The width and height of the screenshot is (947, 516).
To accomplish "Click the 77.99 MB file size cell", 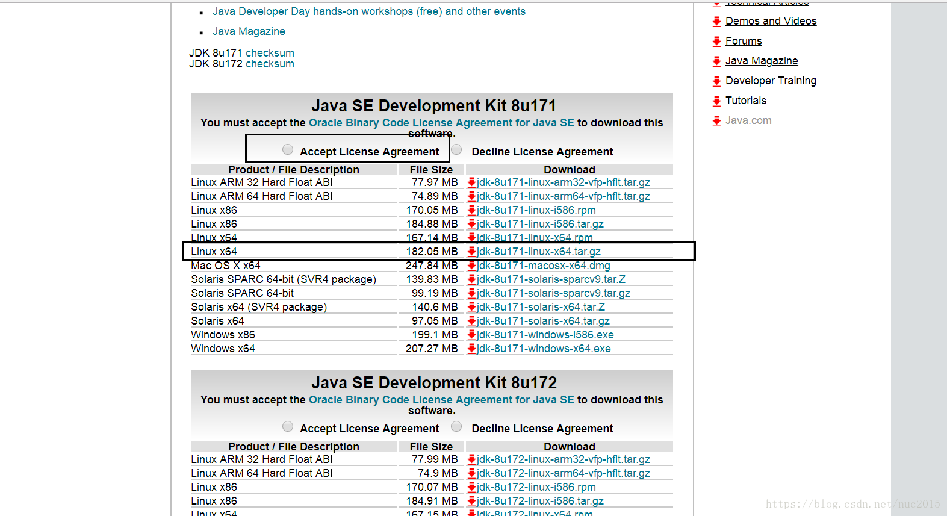I will click(432, 459).
